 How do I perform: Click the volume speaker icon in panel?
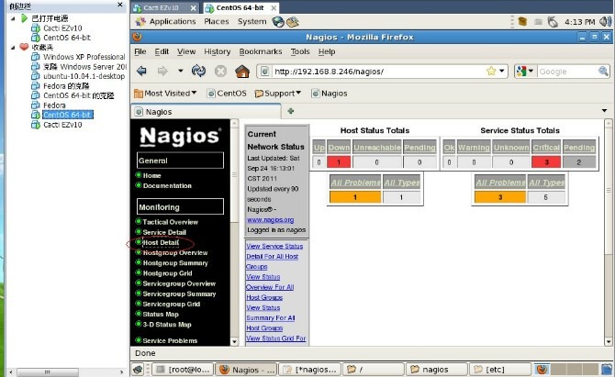(607, 21)
